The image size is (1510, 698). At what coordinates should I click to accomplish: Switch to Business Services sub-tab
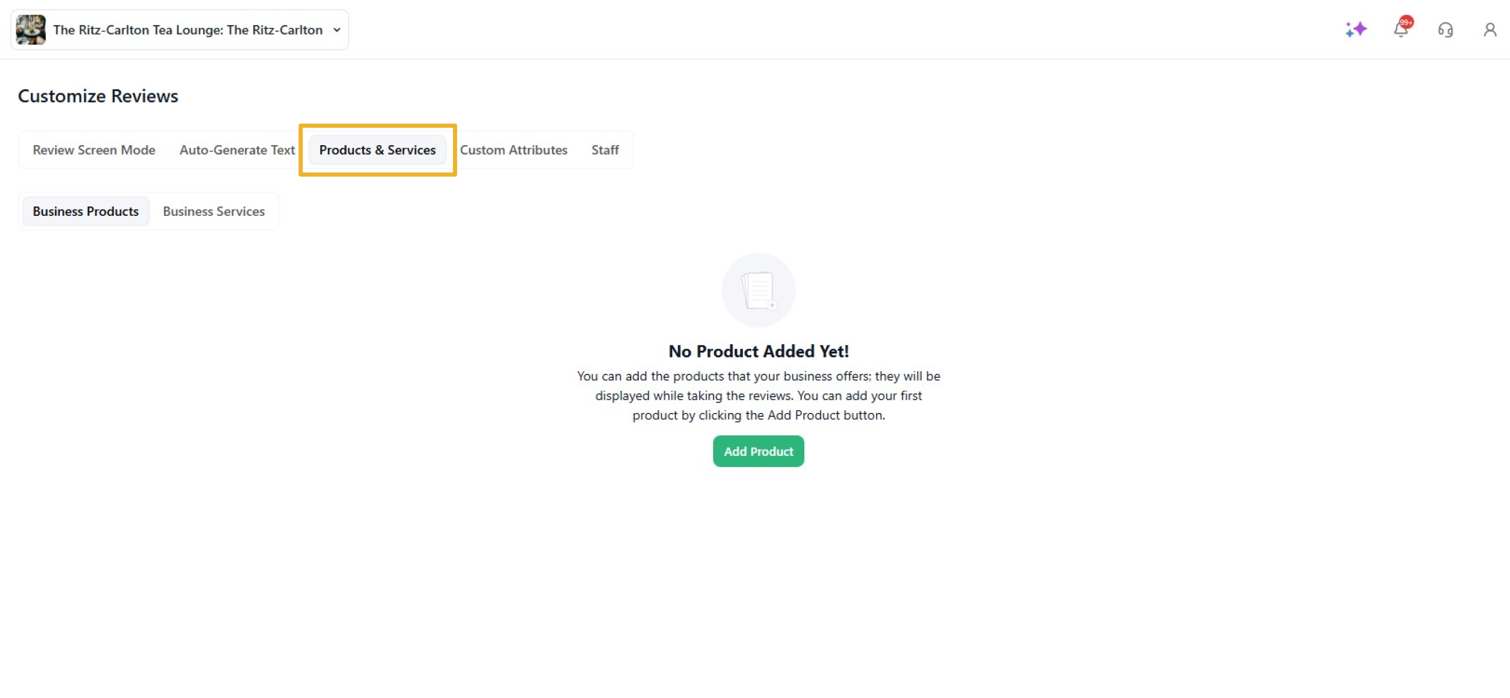[x=213, y=212]
